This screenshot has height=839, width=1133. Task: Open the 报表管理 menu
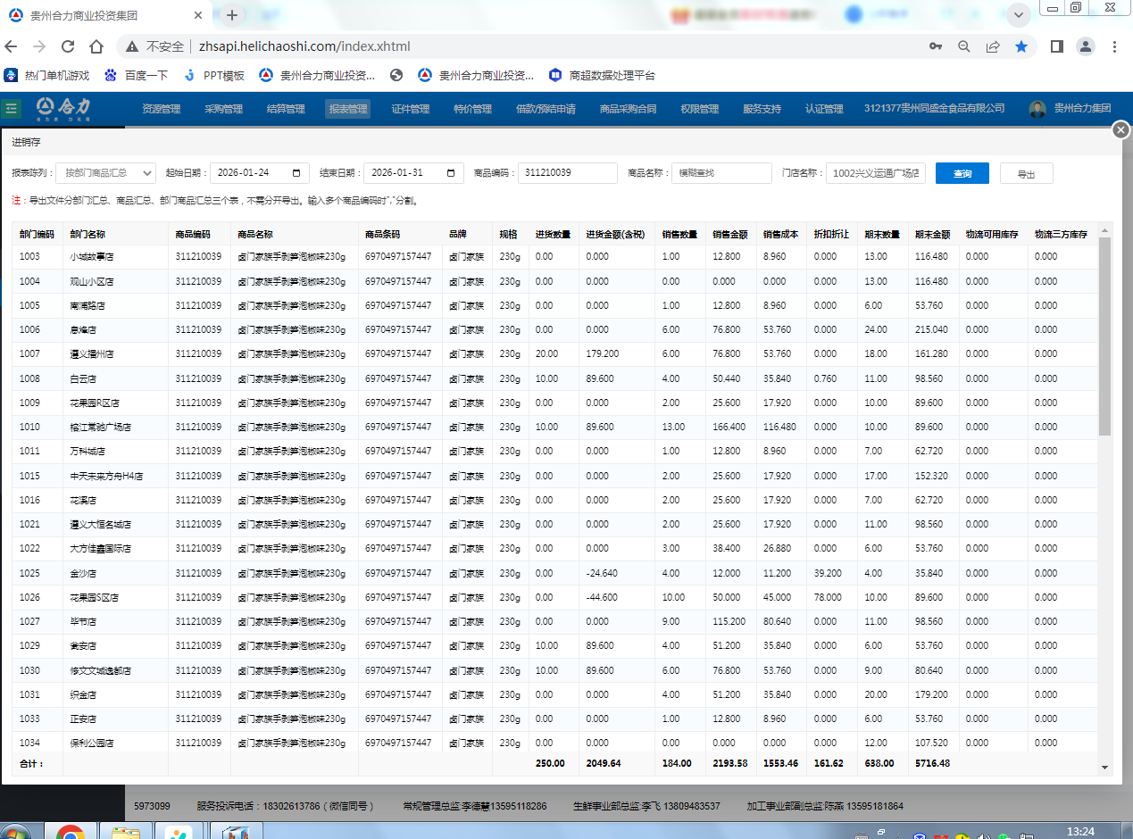coord(347,109)
